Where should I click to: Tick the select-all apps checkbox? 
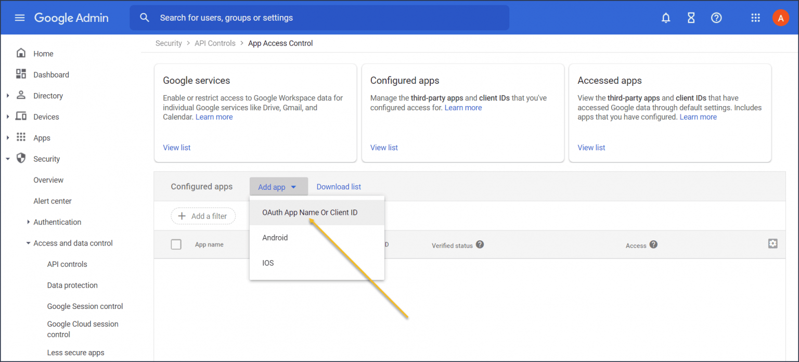click(176, 244)
